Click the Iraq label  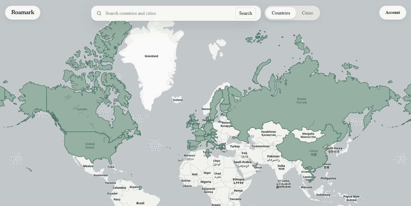tap(244, 155)
